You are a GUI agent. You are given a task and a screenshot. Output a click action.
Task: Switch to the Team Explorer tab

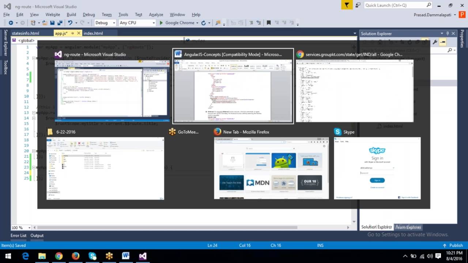point(408,227)
